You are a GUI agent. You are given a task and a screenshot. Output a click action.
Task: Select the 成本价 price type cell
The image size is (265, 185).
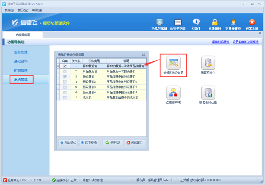pyautogui.click(x=94, y=98)
